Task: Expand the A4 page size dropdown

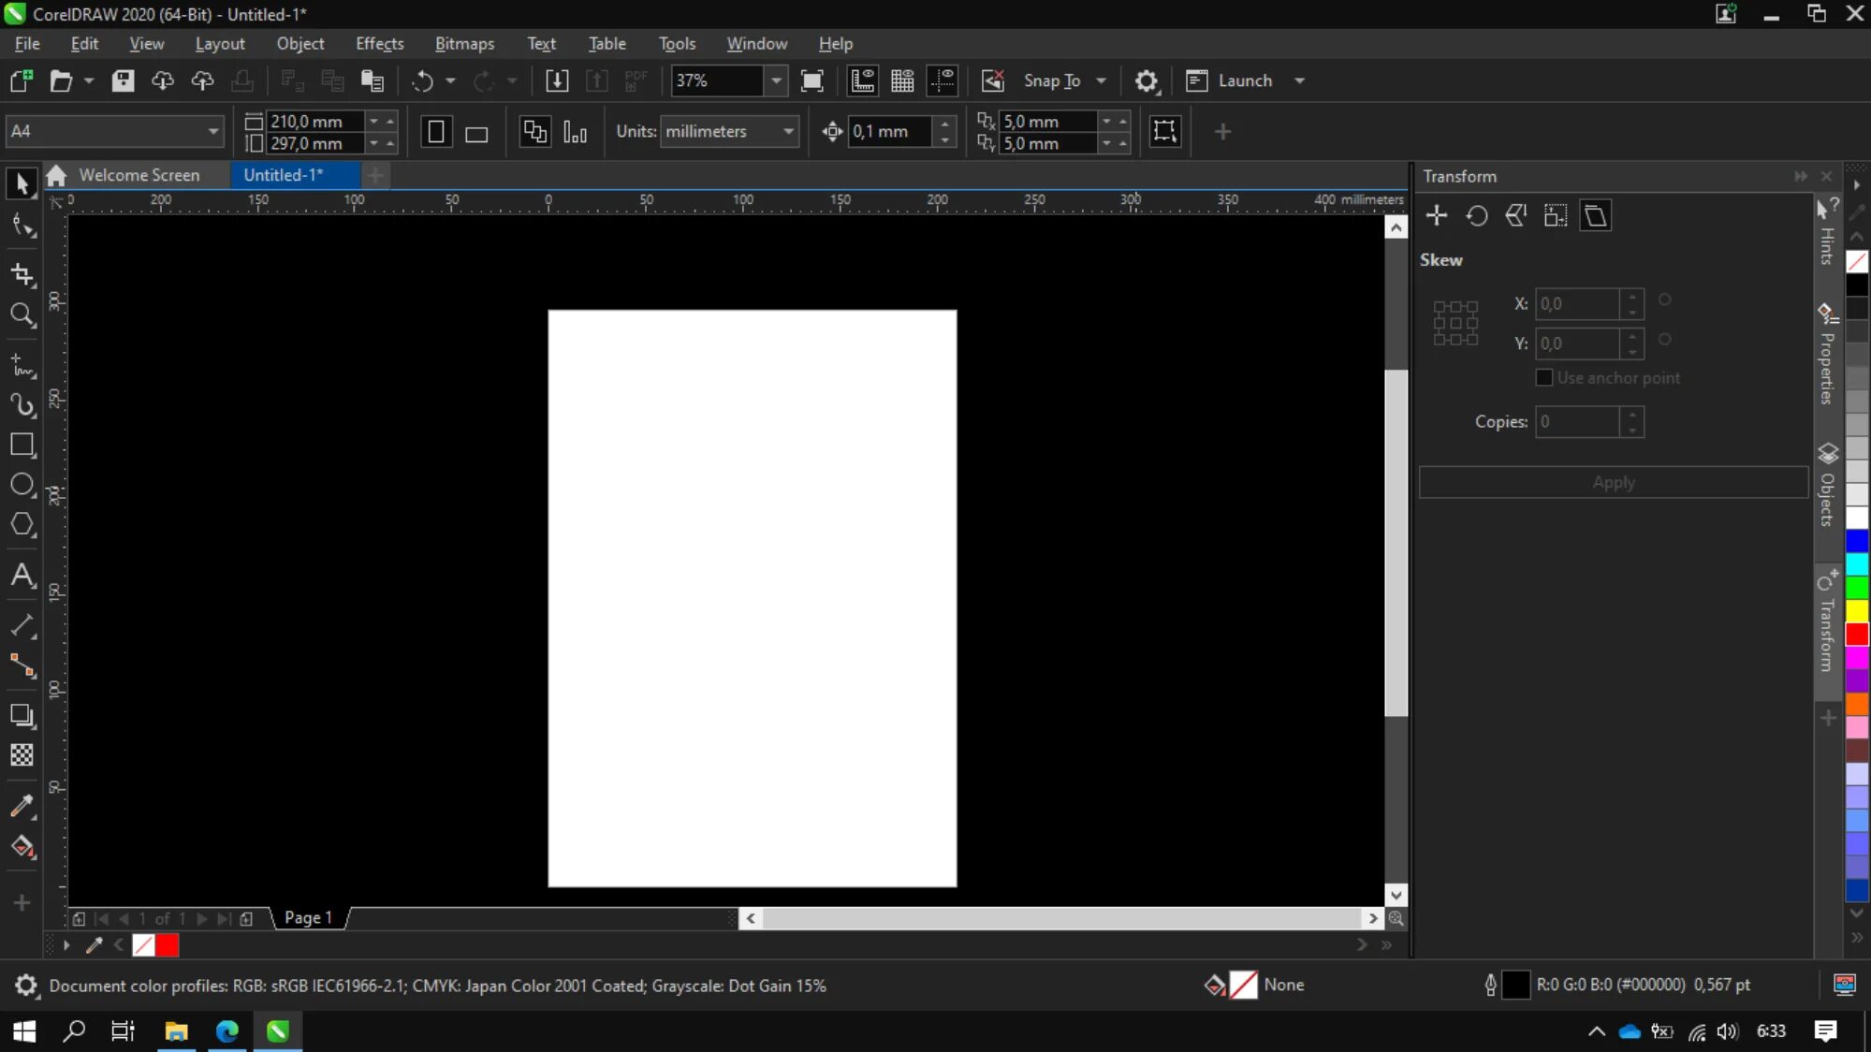Action: point(213,132)
